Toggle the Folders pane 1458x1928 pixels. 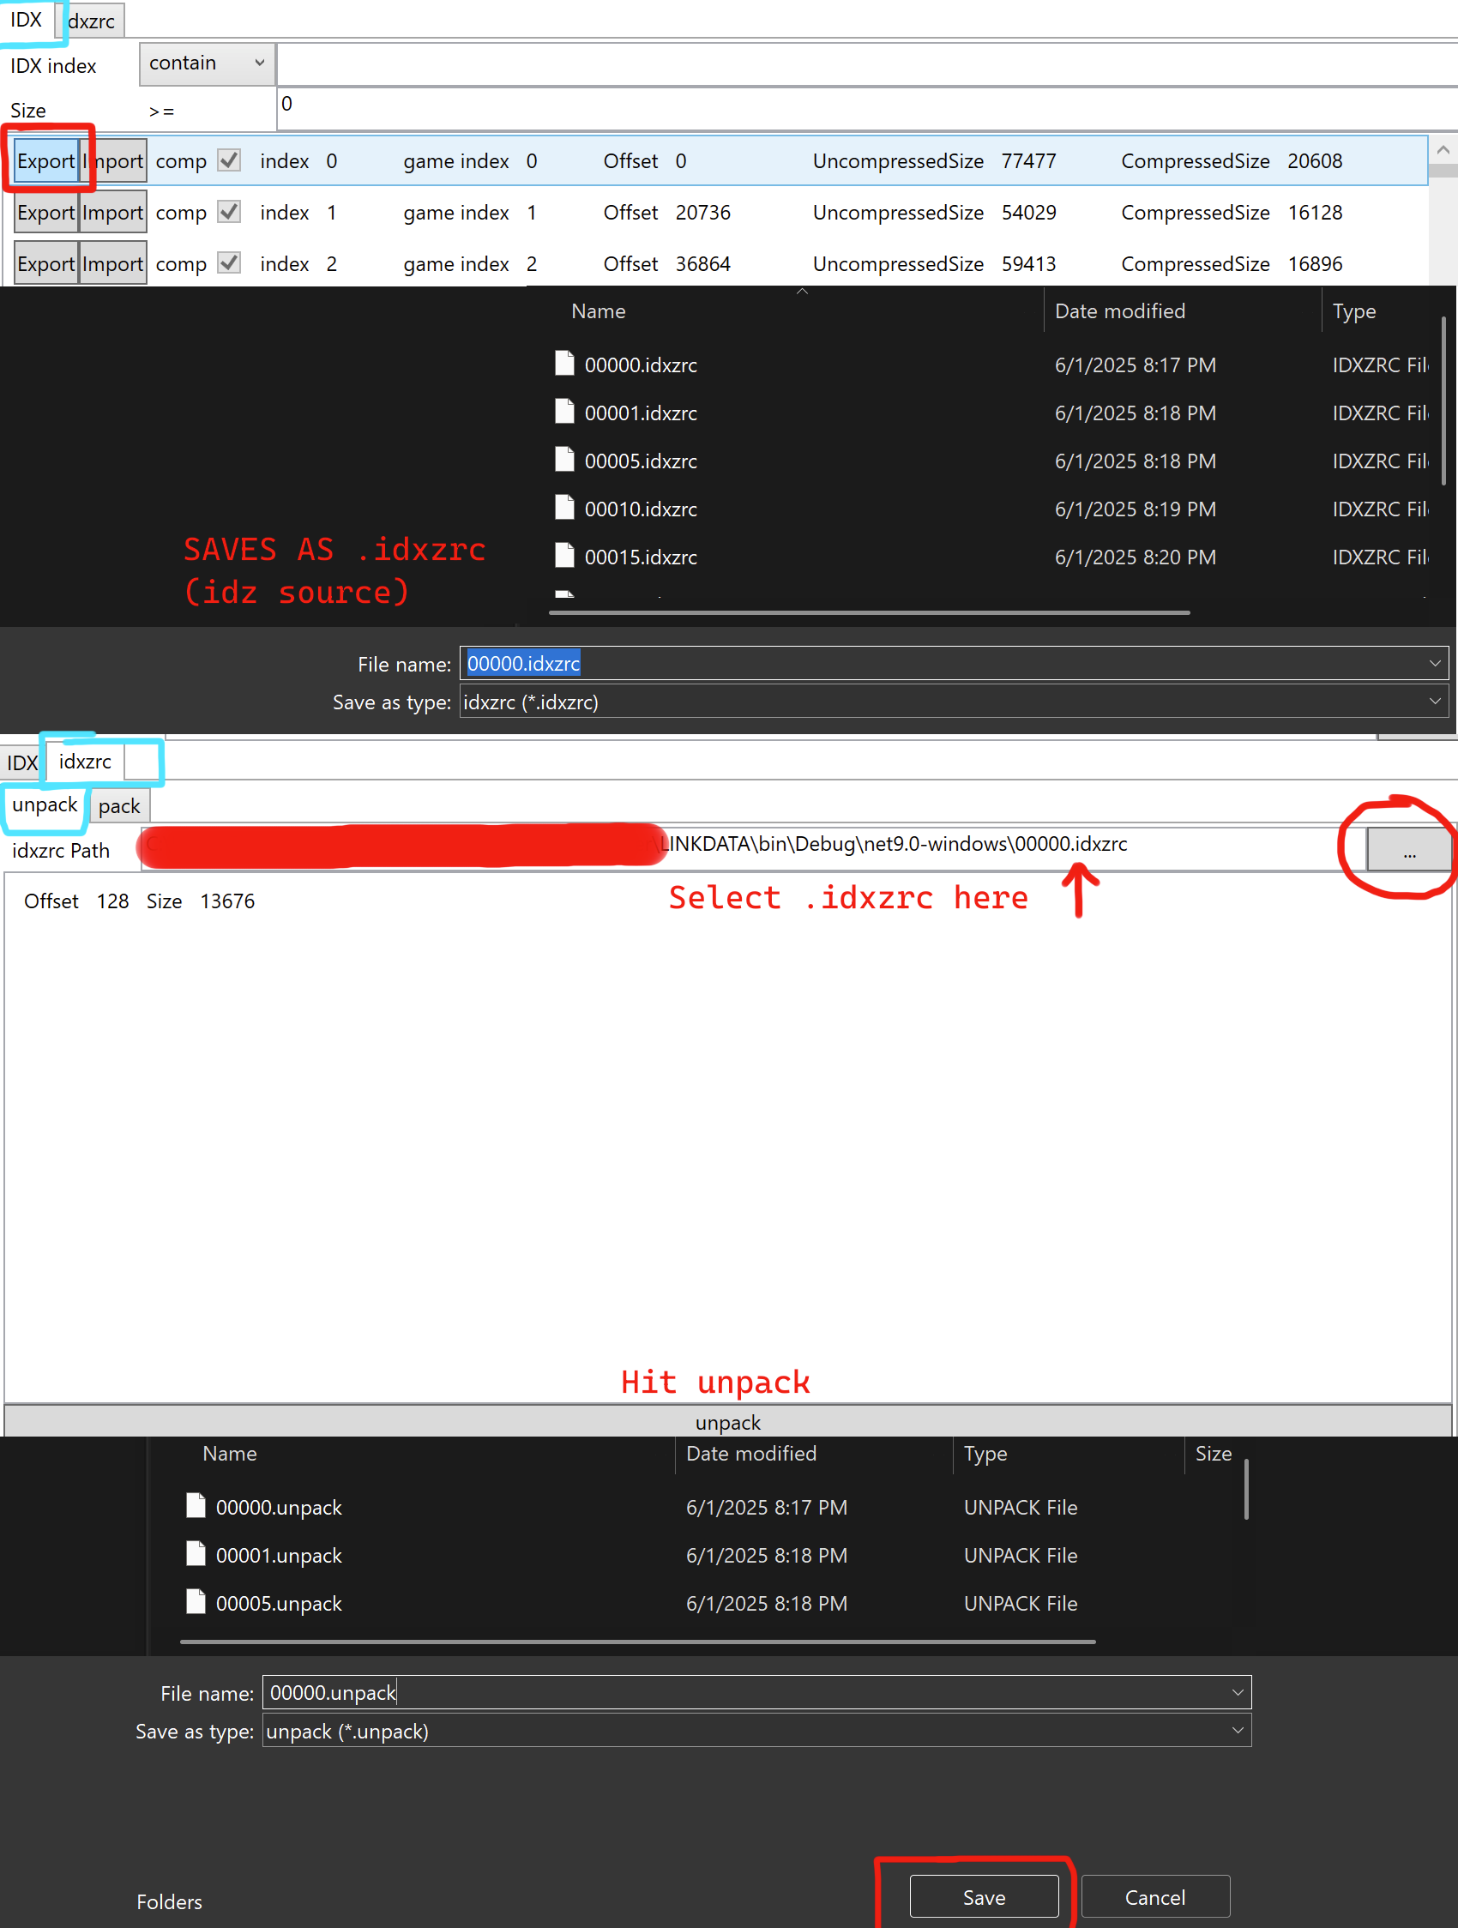pos(169,1902)
